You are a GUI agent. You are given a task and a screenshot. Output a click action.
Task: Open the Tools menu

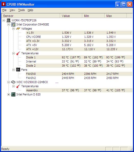coord(21,10)
